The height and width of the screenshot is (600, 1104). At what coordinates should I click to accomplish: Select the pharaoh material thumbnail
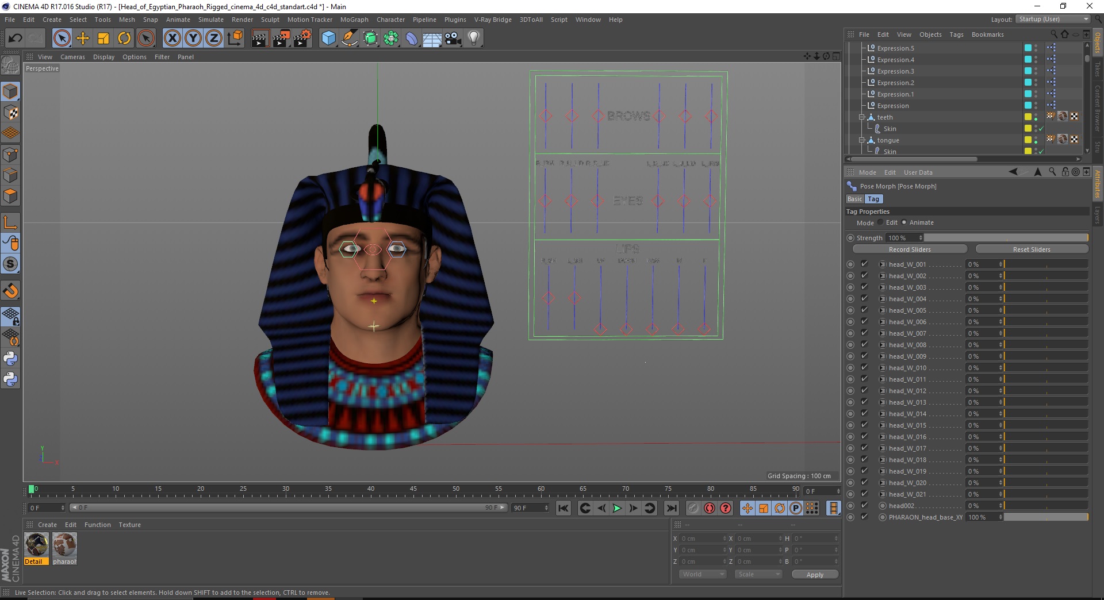click(64, 549)
